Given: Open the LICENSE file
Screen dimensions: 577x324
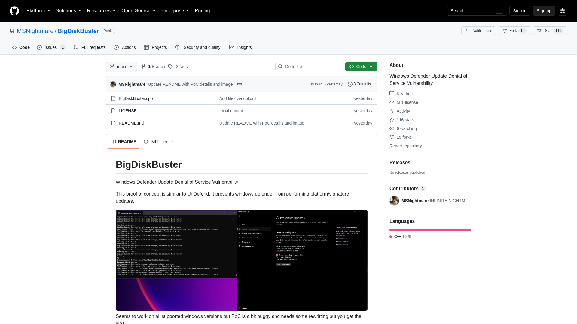Looking at the screenshot, I should (x=127, y=111).
